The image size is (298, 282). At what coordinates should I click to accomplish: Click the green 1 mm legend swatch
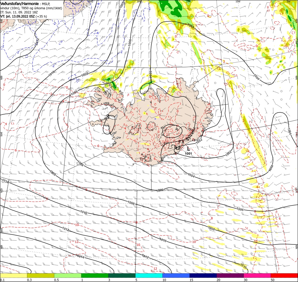(95, 275)
